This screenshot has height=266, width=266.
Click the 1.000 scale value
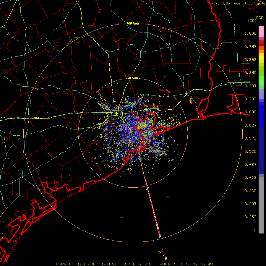coord(250,33)
